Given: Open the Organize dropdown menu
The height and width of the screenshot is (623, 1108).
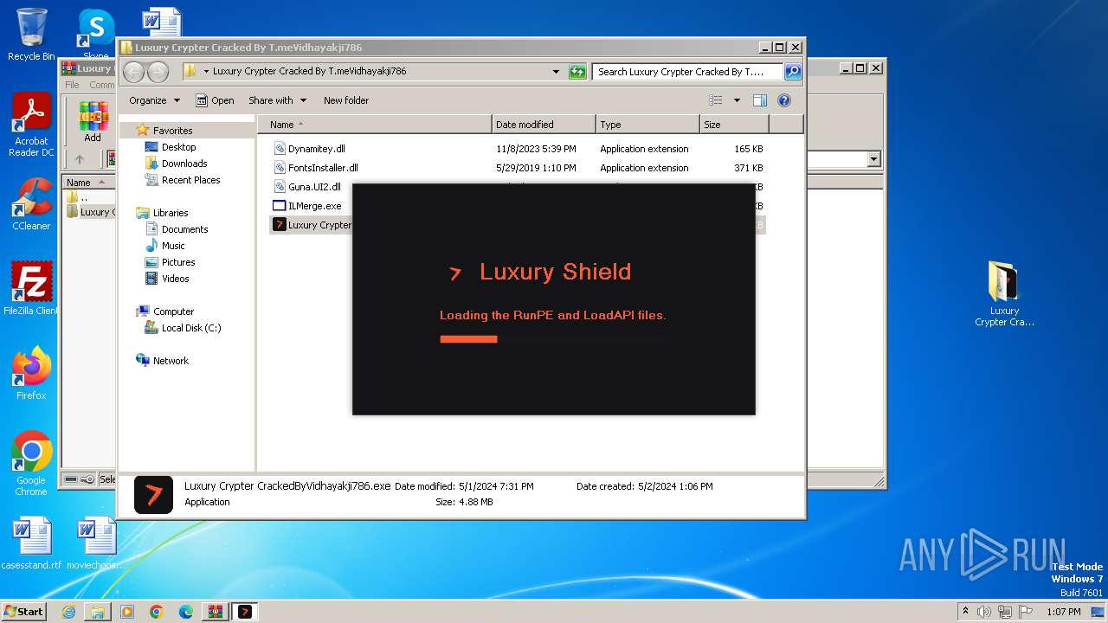Looking at the screenshot, I should (x=154, y=100).
